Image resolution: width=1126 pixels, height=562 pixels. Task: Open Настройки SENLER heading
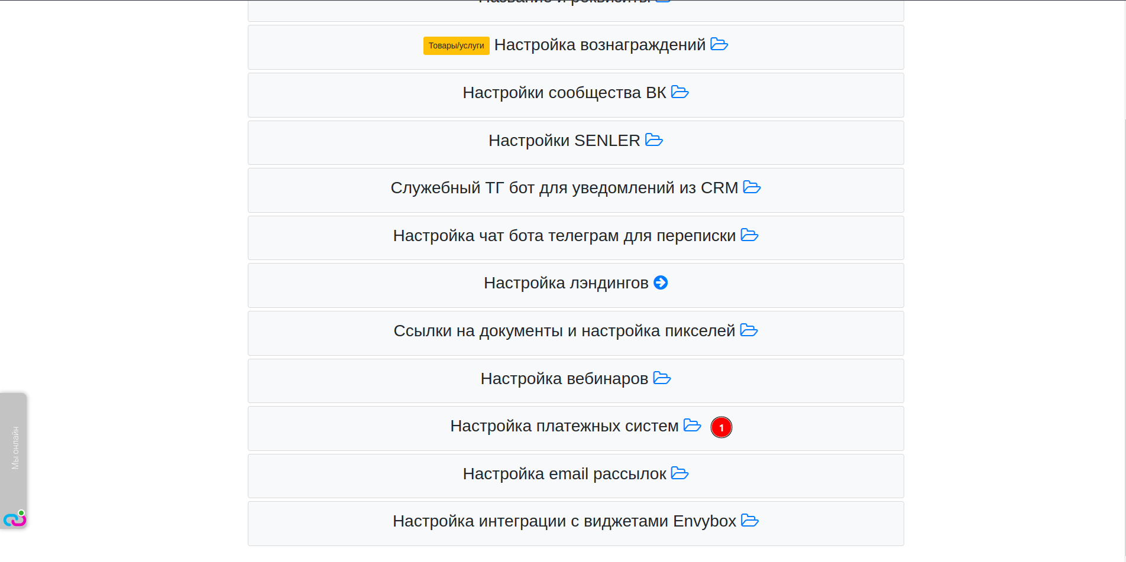click(x=564, y=141)
